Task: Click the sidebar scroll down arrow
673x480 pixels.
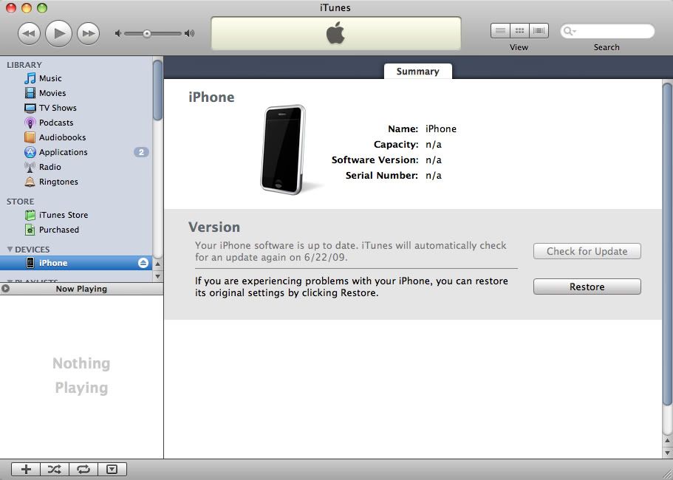Action: (157, 276)
